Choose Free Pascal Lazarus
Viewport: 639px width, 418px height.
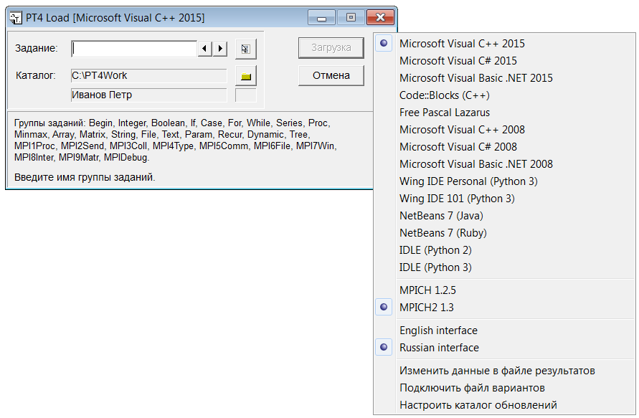point(504,113)
